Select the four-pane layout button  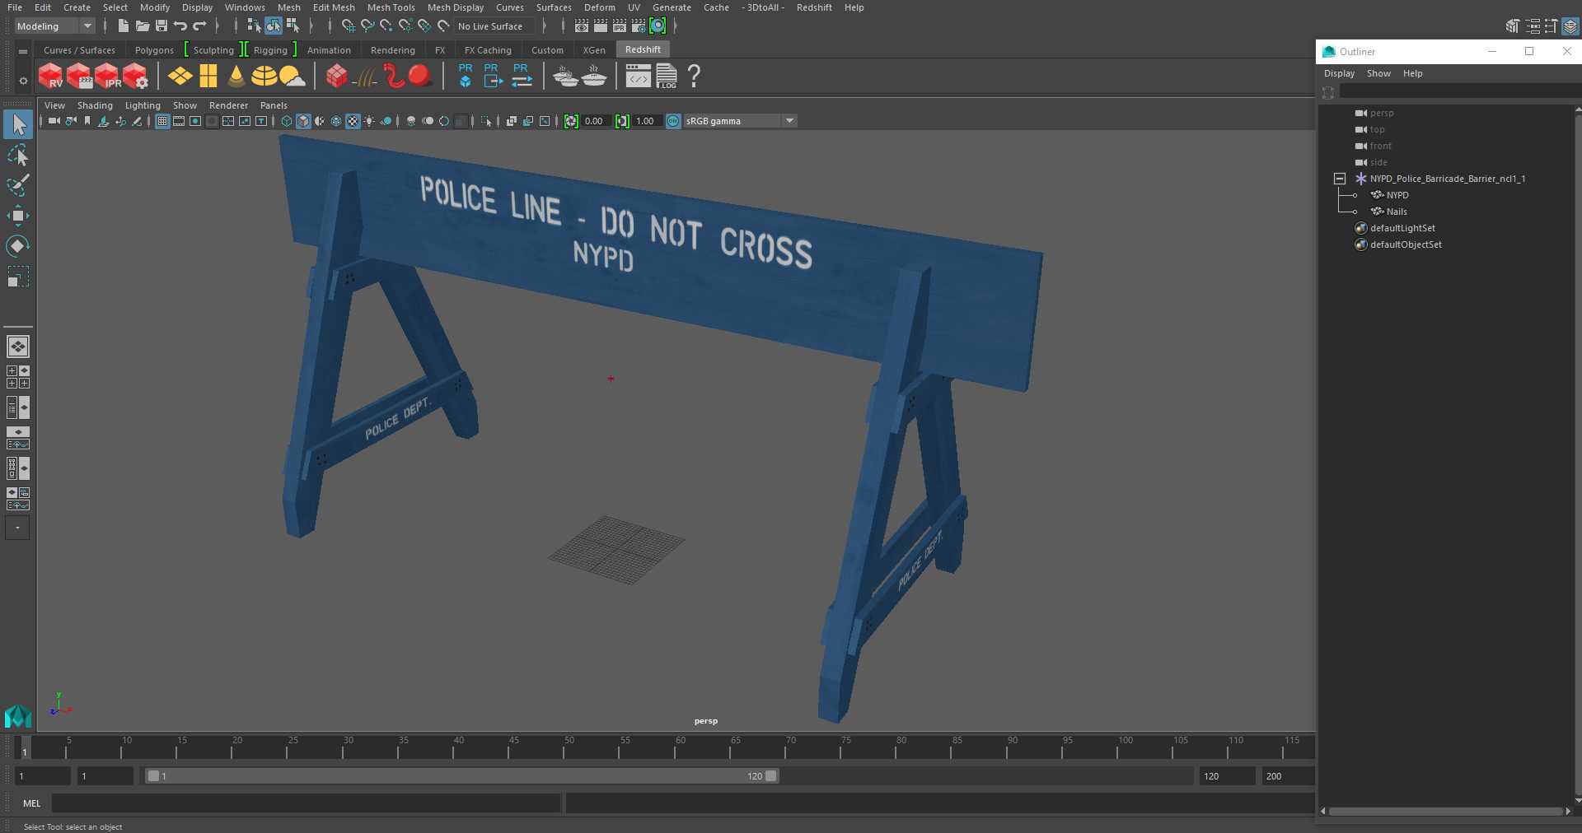coord(18,377)
